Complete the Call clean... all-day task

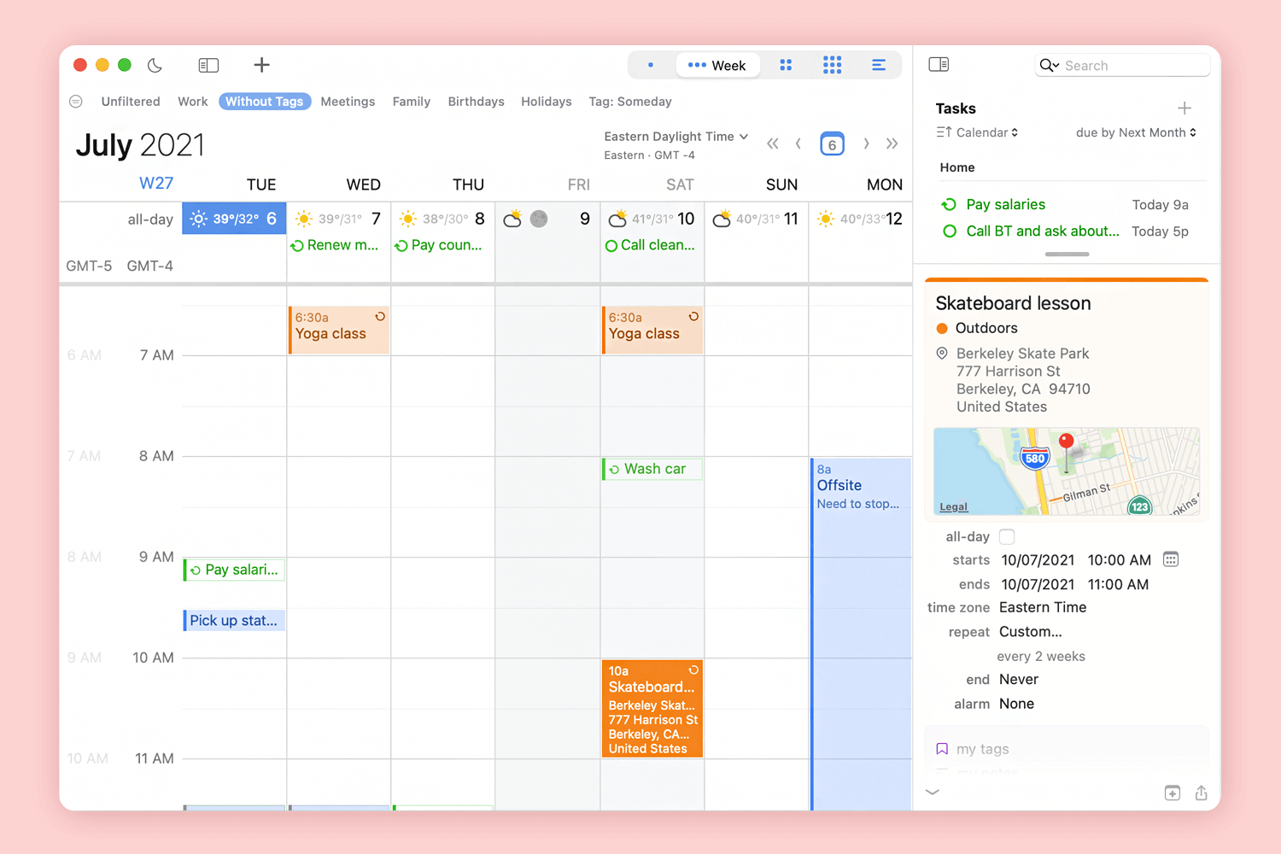tap(611, 245)
